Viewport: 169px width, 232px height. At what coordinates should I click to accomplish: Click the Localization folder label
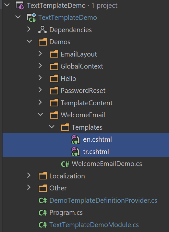point(67,176)
